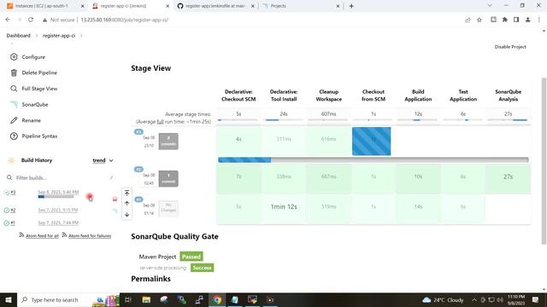
Task: Bookmark this page with the star icon
Action: pyautogui.click(x=479, y=20)
